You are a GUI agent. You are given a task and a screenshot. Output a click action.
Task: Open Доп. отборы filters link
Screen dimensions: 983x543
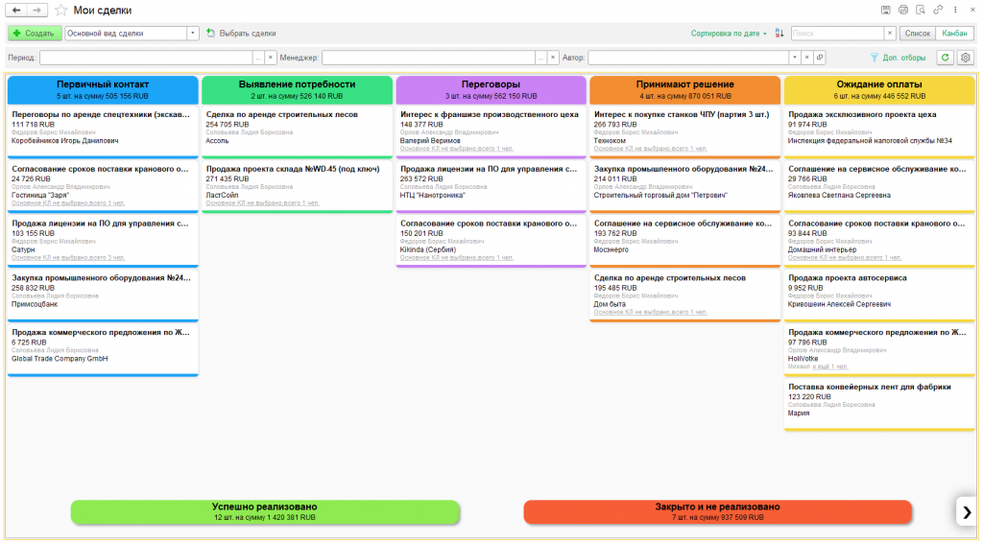click(x=897, y=58)
